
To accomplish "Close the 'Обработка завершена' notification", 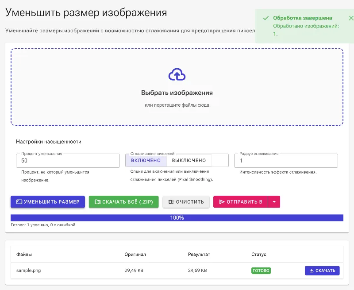I will pos(351,18).
